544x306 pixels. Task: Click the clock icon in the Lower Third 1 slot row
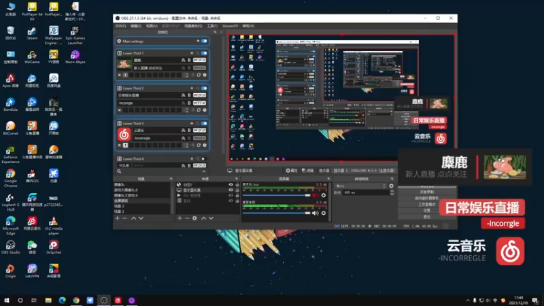[205, 75]
